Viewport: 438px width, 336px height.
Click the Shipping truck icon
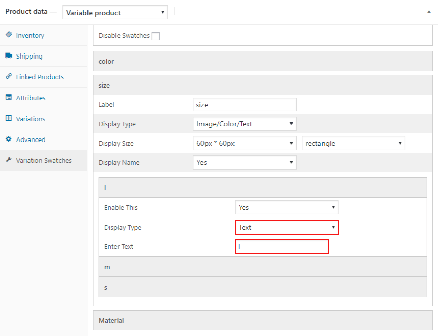(9, 55)
